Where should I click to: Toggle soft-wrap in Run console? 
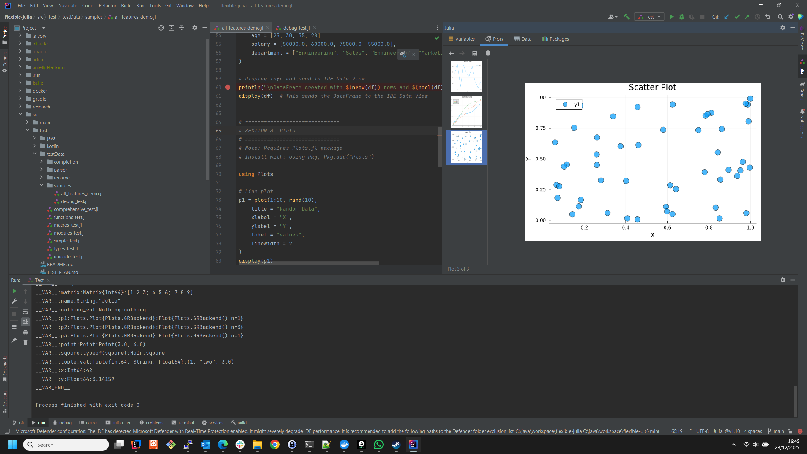click(26, 312)
